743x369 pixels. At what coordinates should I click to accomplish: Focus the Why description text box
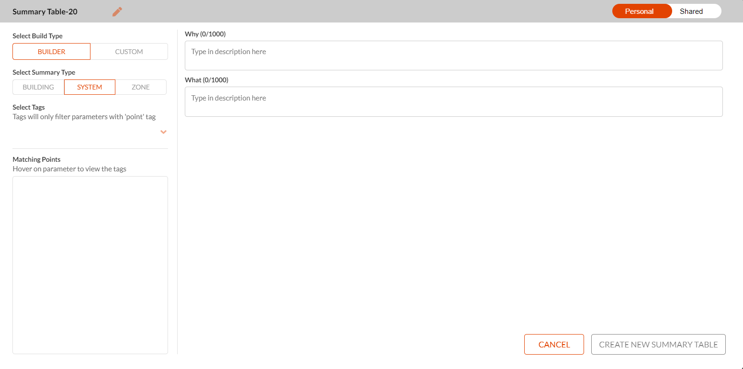coord(453,56)
